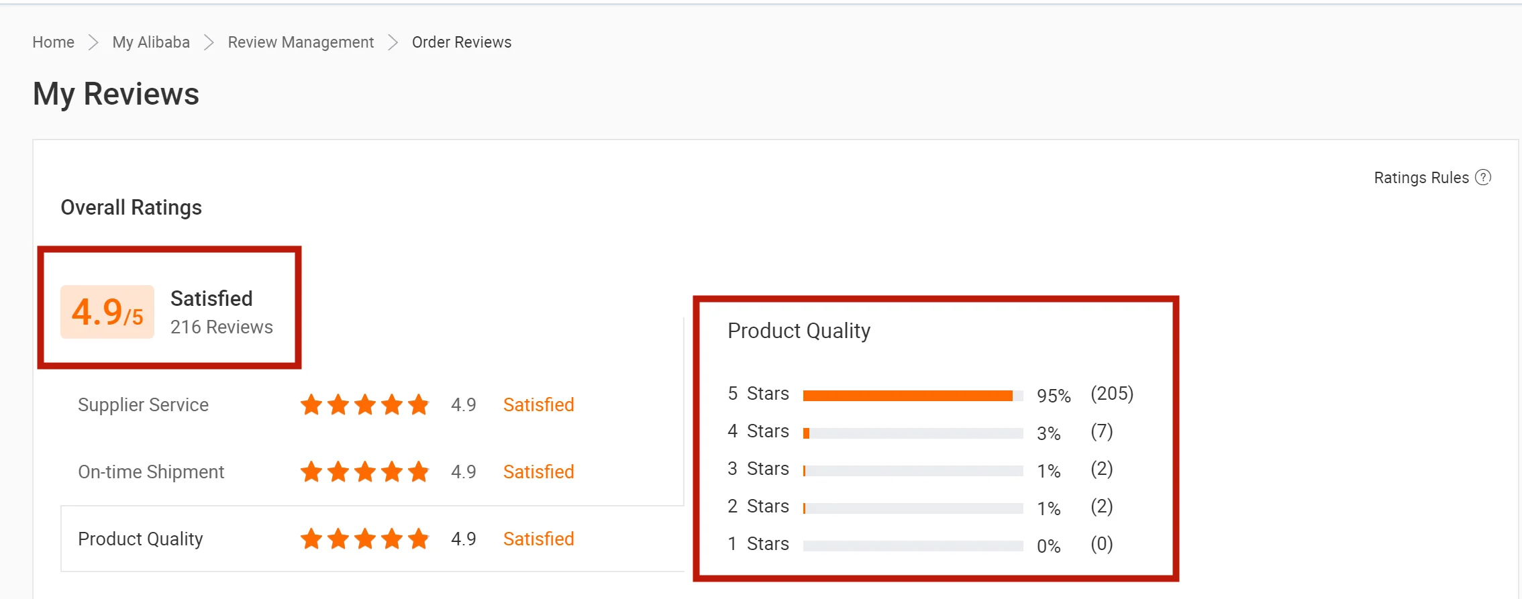The width and height of the screenshot is (1522, 599).
Task: Open Review Management breadcrumb
Action: pyautogui.click(x=301, y=42)
